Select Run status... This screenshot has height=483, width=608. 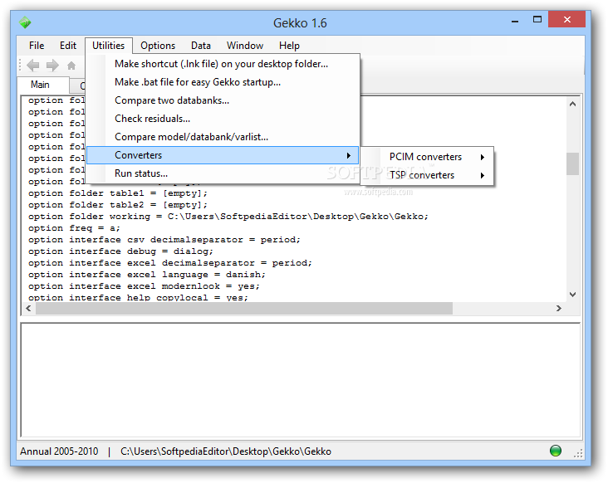point(223,173)
